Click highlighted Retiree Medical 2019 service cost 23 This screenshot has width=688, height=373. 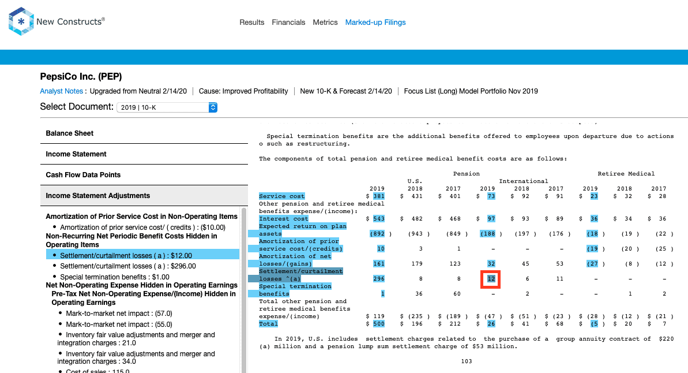point(593,196)
